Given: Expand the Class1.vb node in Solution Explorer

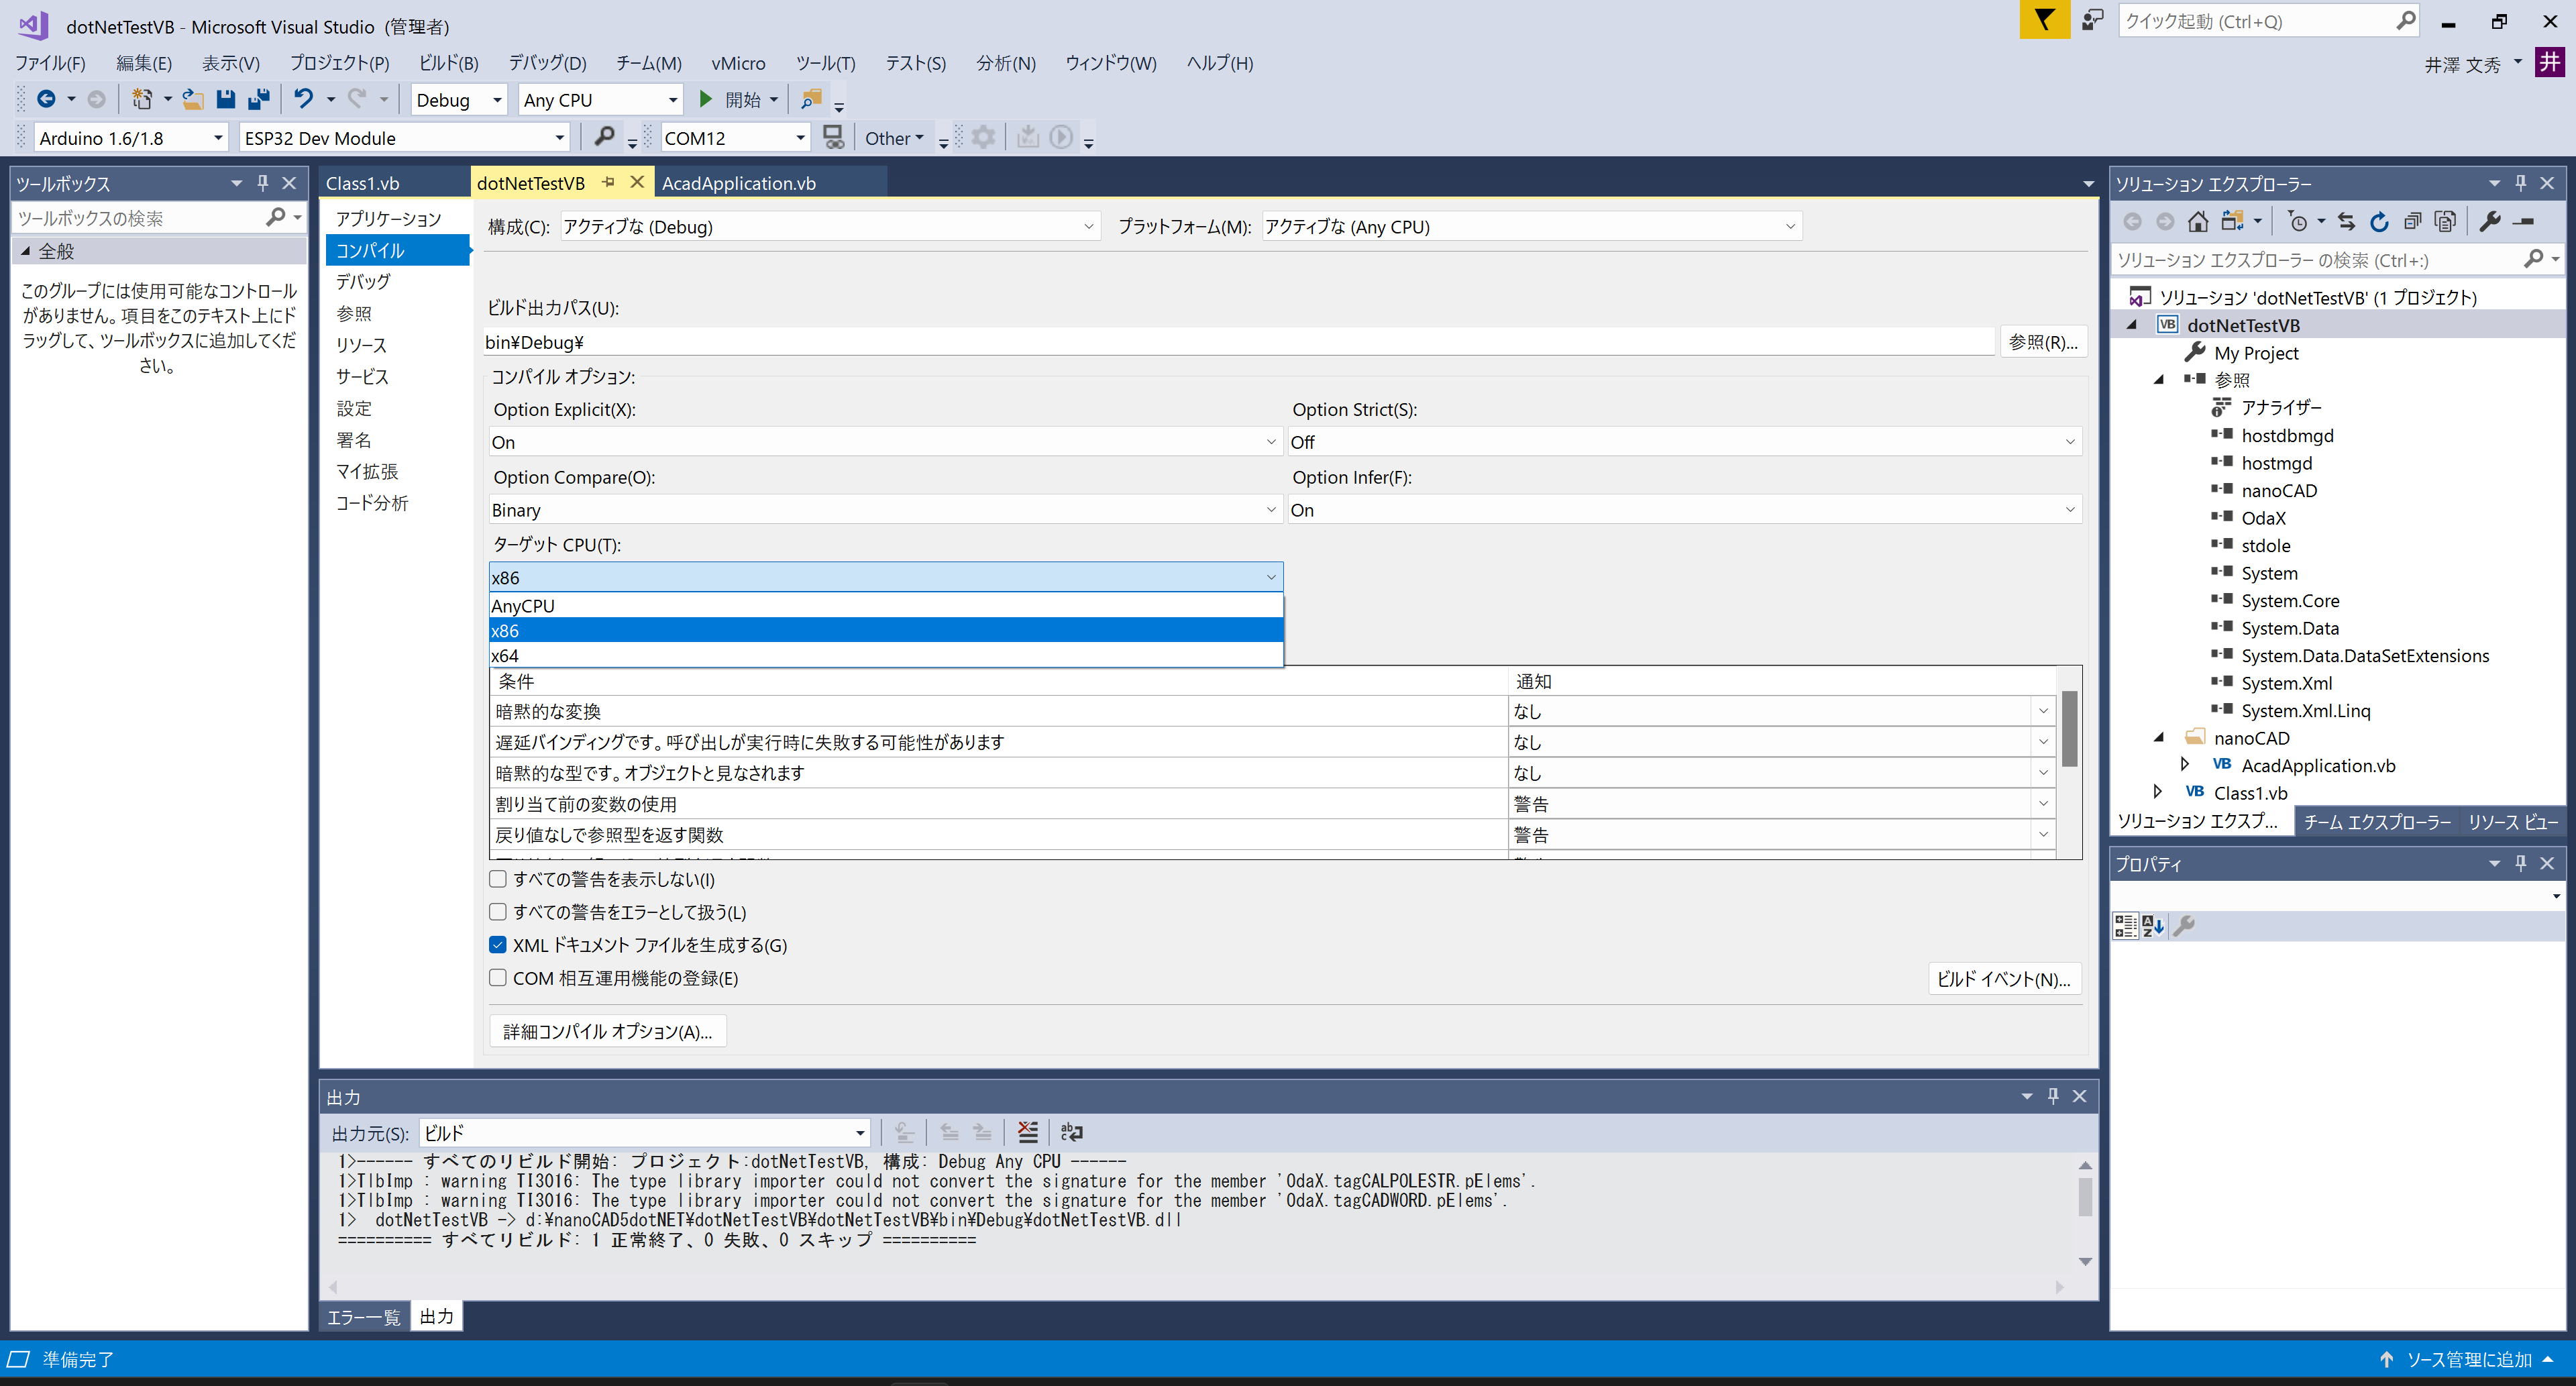Looking at the screenshot, I should (2159, 792).
